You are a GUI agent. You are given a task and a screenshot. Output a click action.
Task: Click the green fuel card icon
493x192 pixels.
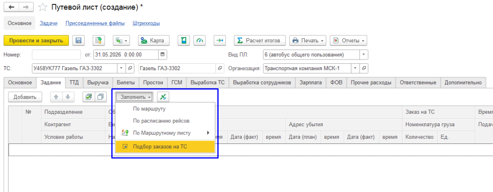[x=183, y=40]
